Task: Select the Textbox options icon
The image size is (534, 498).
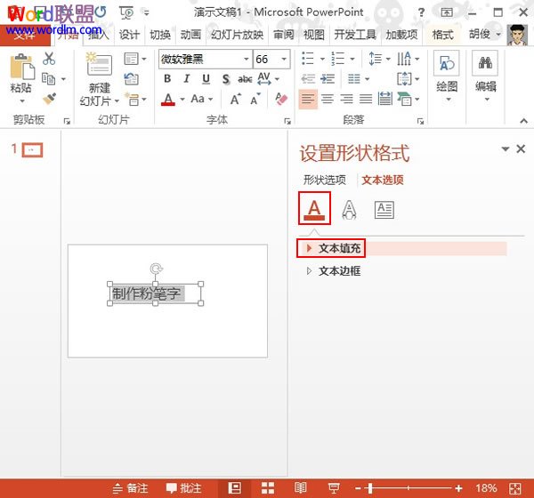Action: point(384,210)
